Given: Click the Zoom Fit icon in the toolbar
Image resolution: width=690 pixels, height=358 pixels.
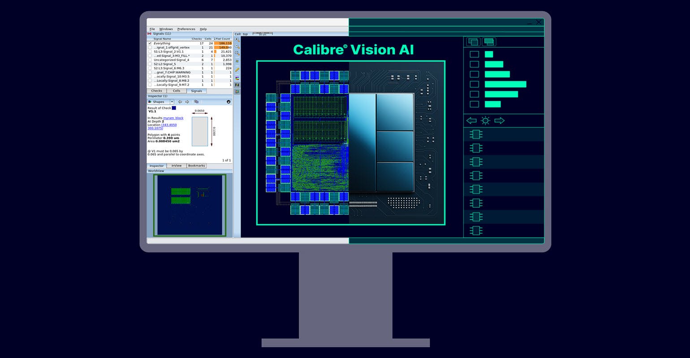Looking at the screenshot, I should tap(237, 52).
